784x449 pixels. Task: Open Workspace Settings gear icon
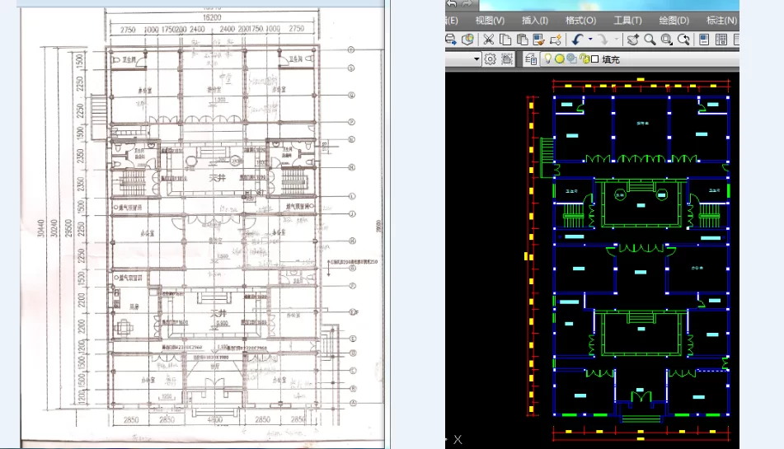(490, 59)
